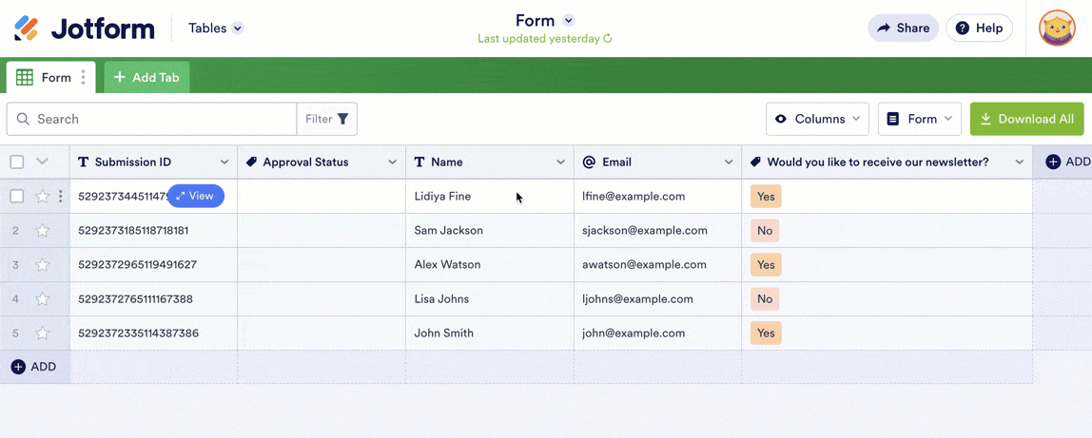Viewport: 1092px width, 438px height.
Task: Star the John Smith submission row
Action: click(43, 333)
